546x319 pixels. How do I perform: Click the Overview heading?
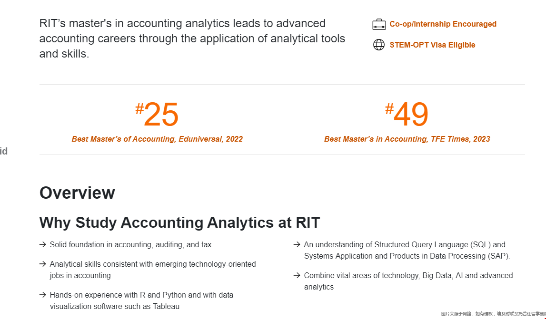77,193
